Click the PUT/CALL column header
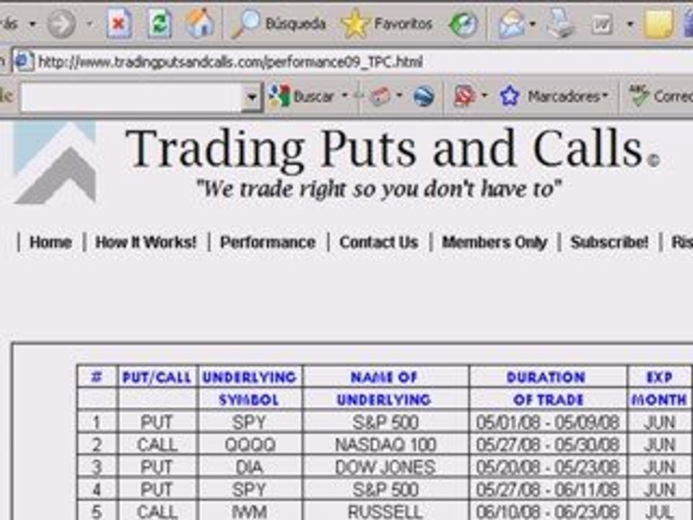The width and height of the screenshot is (693, 520). click(x=157, y=377)
